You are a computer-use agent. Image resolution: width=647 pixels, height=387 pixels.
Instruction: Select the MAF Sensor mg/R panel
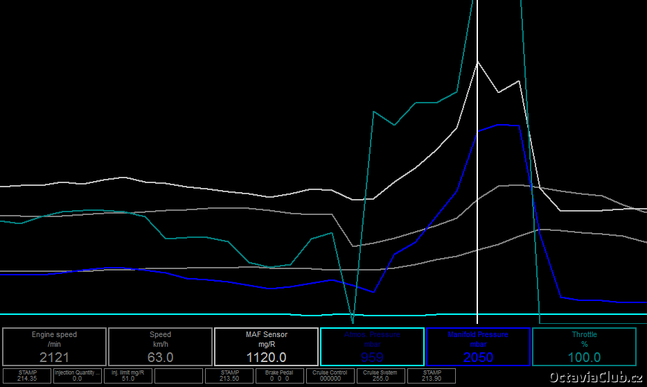pos(266,347)
